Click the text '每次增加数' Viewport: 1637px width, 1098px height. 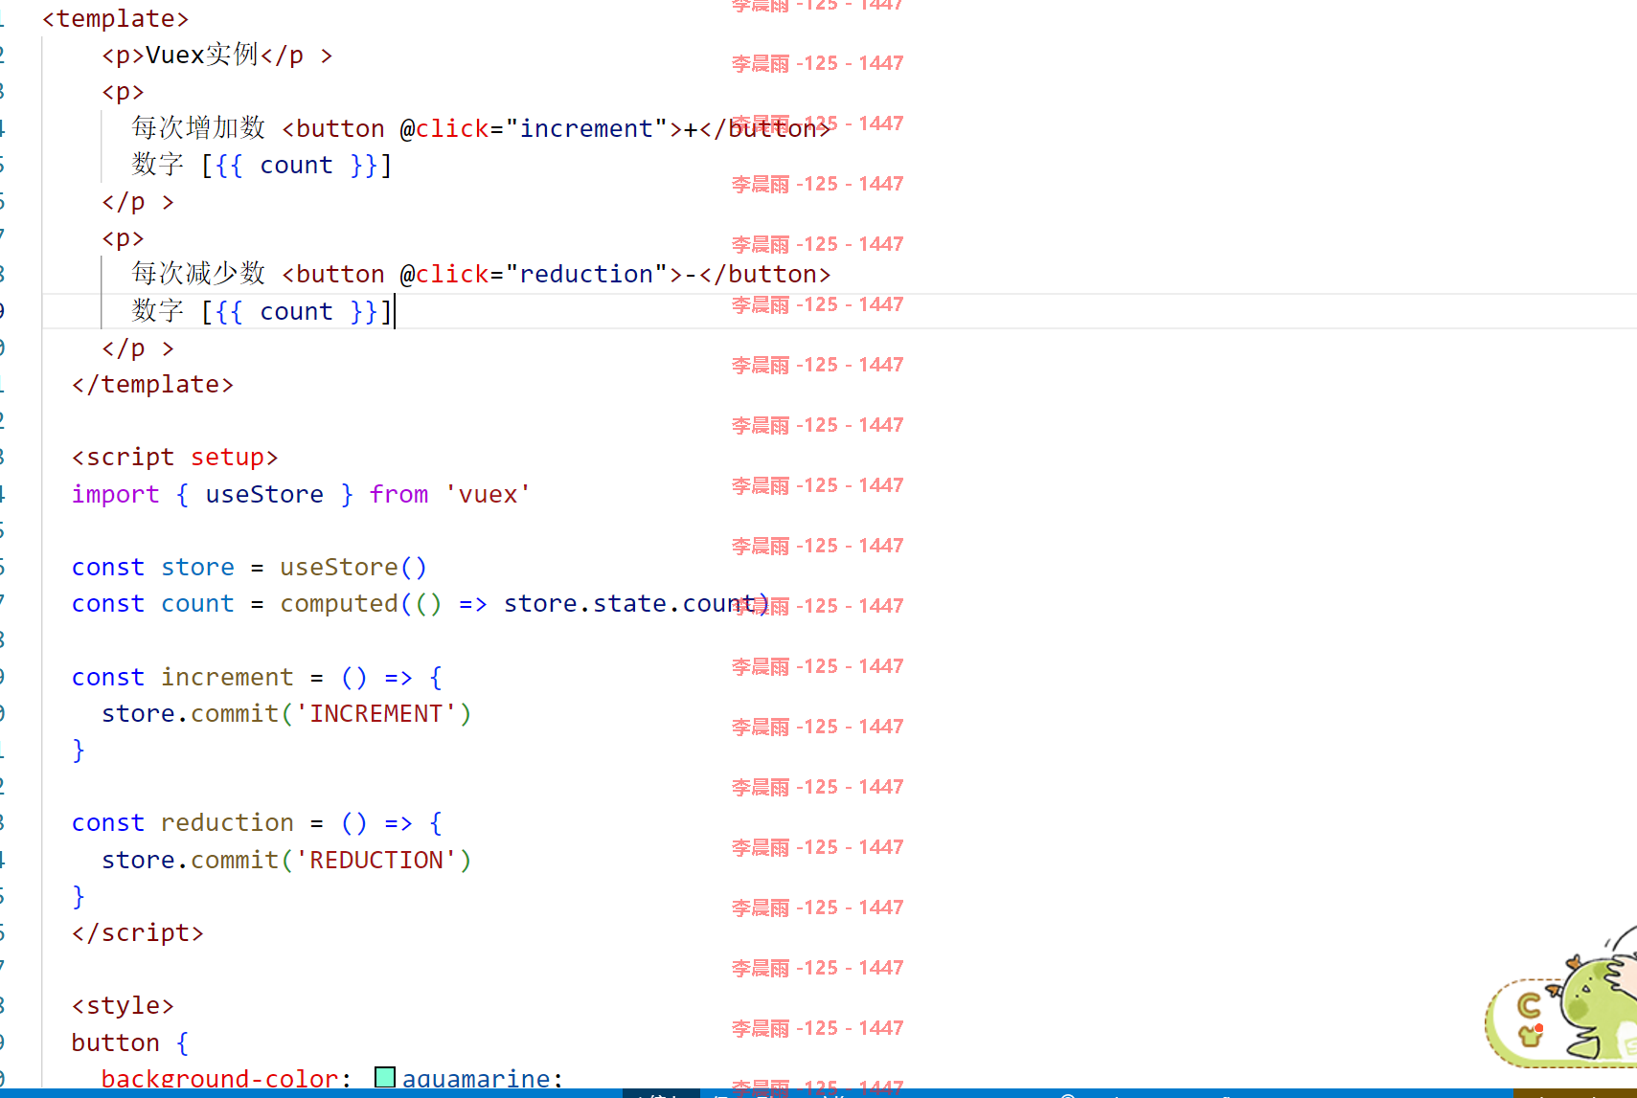pos(198,127)
